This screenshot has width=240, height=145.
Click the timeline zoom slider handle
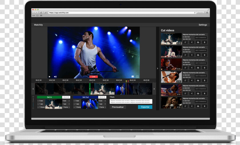click(x=33, y=102)
